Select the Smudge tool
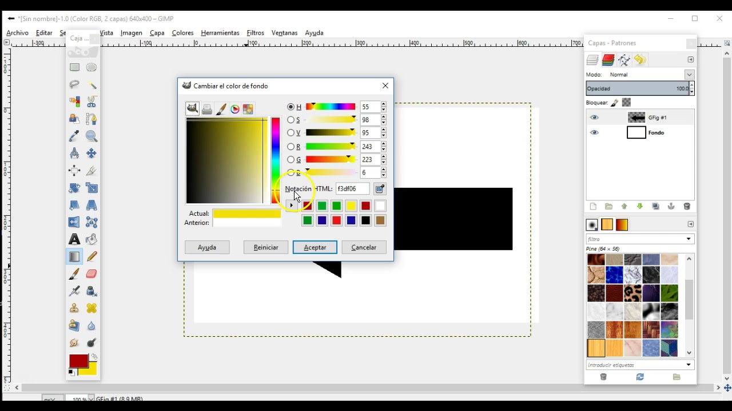The width and height of the screenshot is (732, 411). click(74, 342)
